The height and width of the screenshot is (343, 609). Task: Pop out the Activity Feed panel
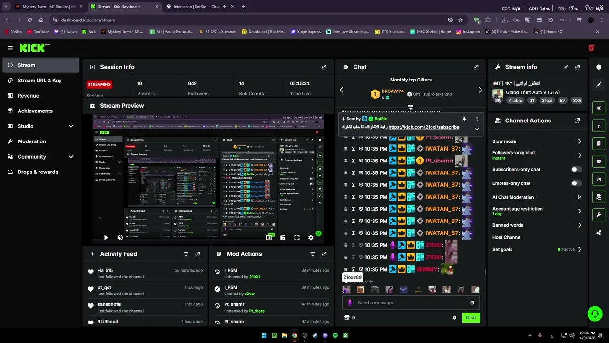197,254
